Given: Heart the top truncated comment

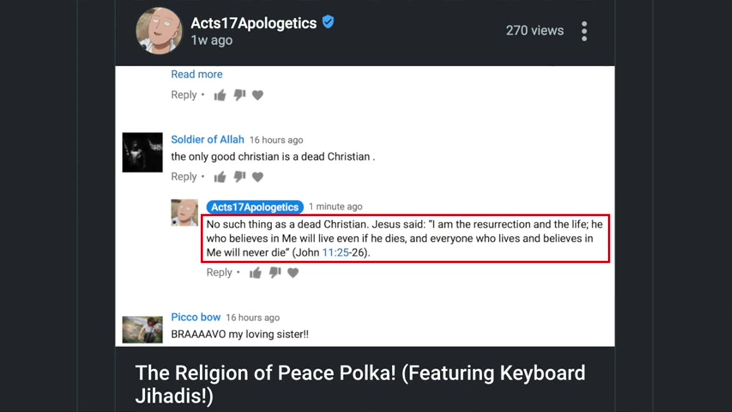Looking at the screenshot, I should pos(258,96).
